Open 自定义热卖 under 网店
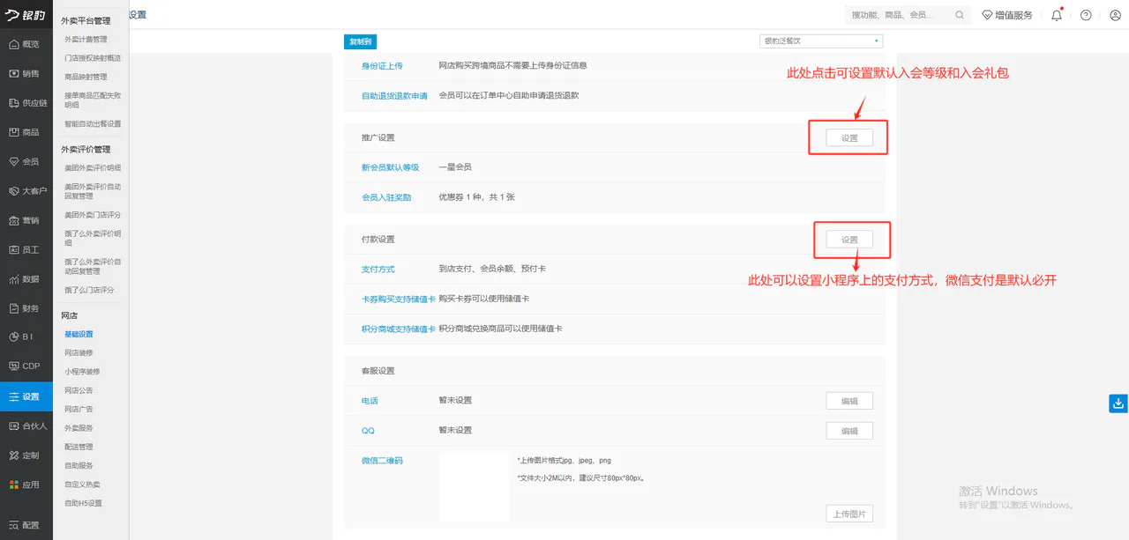This screenshot has width=1129, height=540. 82,485
